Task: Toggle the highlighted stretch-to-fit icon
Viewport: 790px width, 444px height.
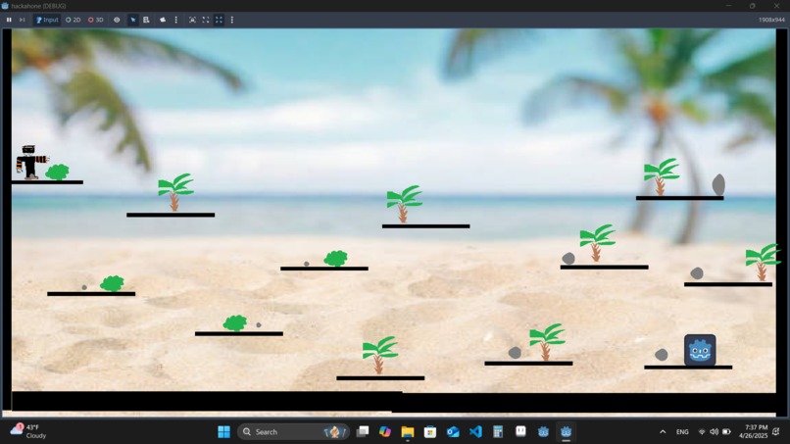Action: point(220,20)
